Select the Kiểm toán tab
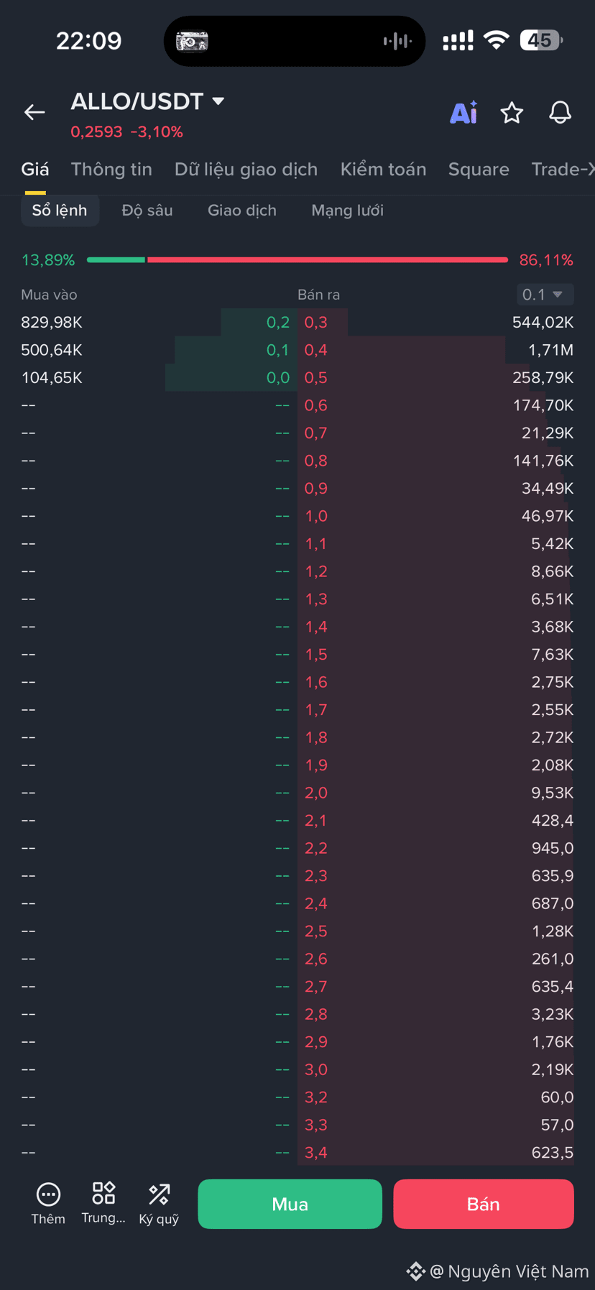Screen dimensions: 595x1290 (383, 170)
